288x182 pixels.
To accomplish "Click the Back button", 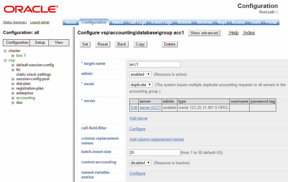I will (122, 44).
